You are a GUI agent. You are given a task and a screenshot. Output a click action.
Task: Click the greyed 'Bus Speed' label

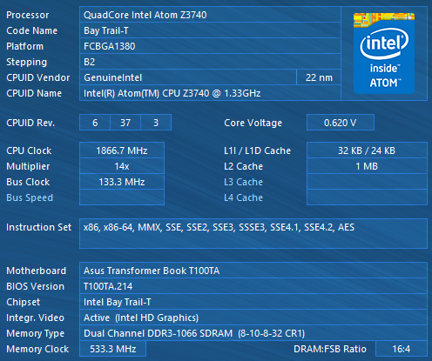30,197
